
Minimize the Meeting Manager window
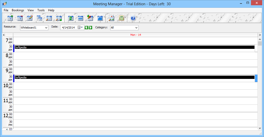coord(241,3)
